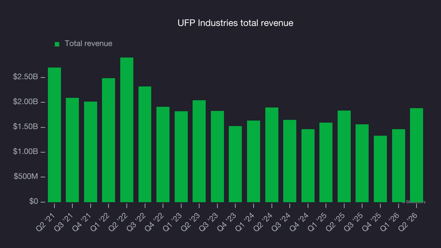Select the "$2.50B" y-axis label
This screenshot has width=441, height=248.
(x=25, y=77)
